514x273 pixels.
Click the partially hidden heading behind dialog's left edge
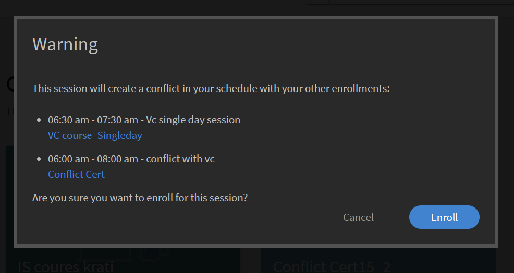(x=10, y=84)
